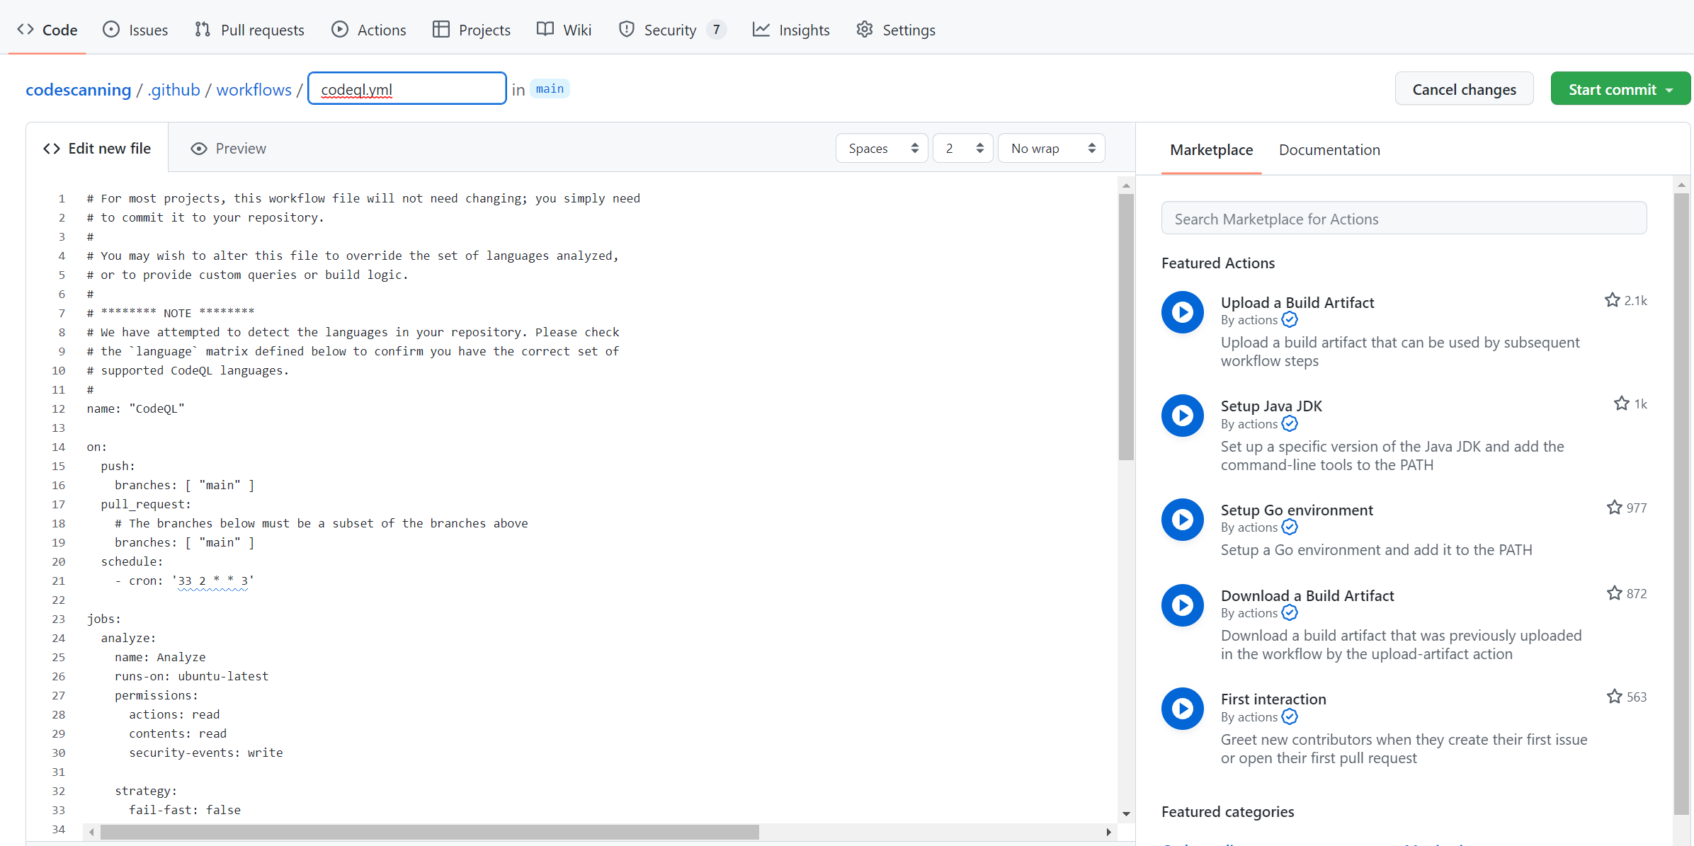
Task: Open the Spaces indentation dropdown
Action: 881,148
